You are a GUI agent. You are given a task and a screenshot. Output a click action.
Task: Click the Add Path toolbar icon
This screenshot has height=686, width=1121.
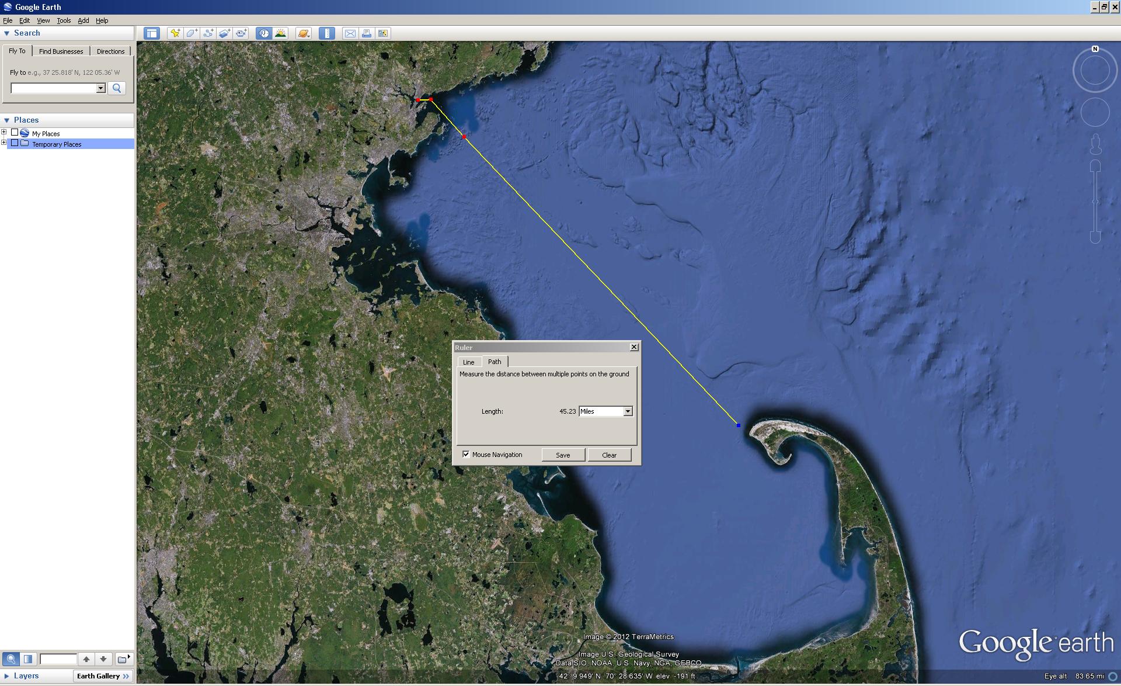[x=208, y=33]
